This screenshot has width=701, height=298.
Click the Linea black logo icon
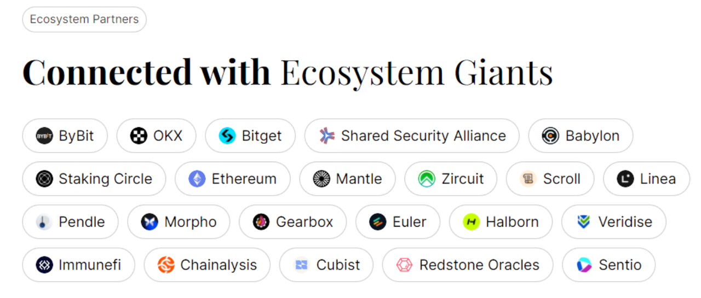(625, 179)
